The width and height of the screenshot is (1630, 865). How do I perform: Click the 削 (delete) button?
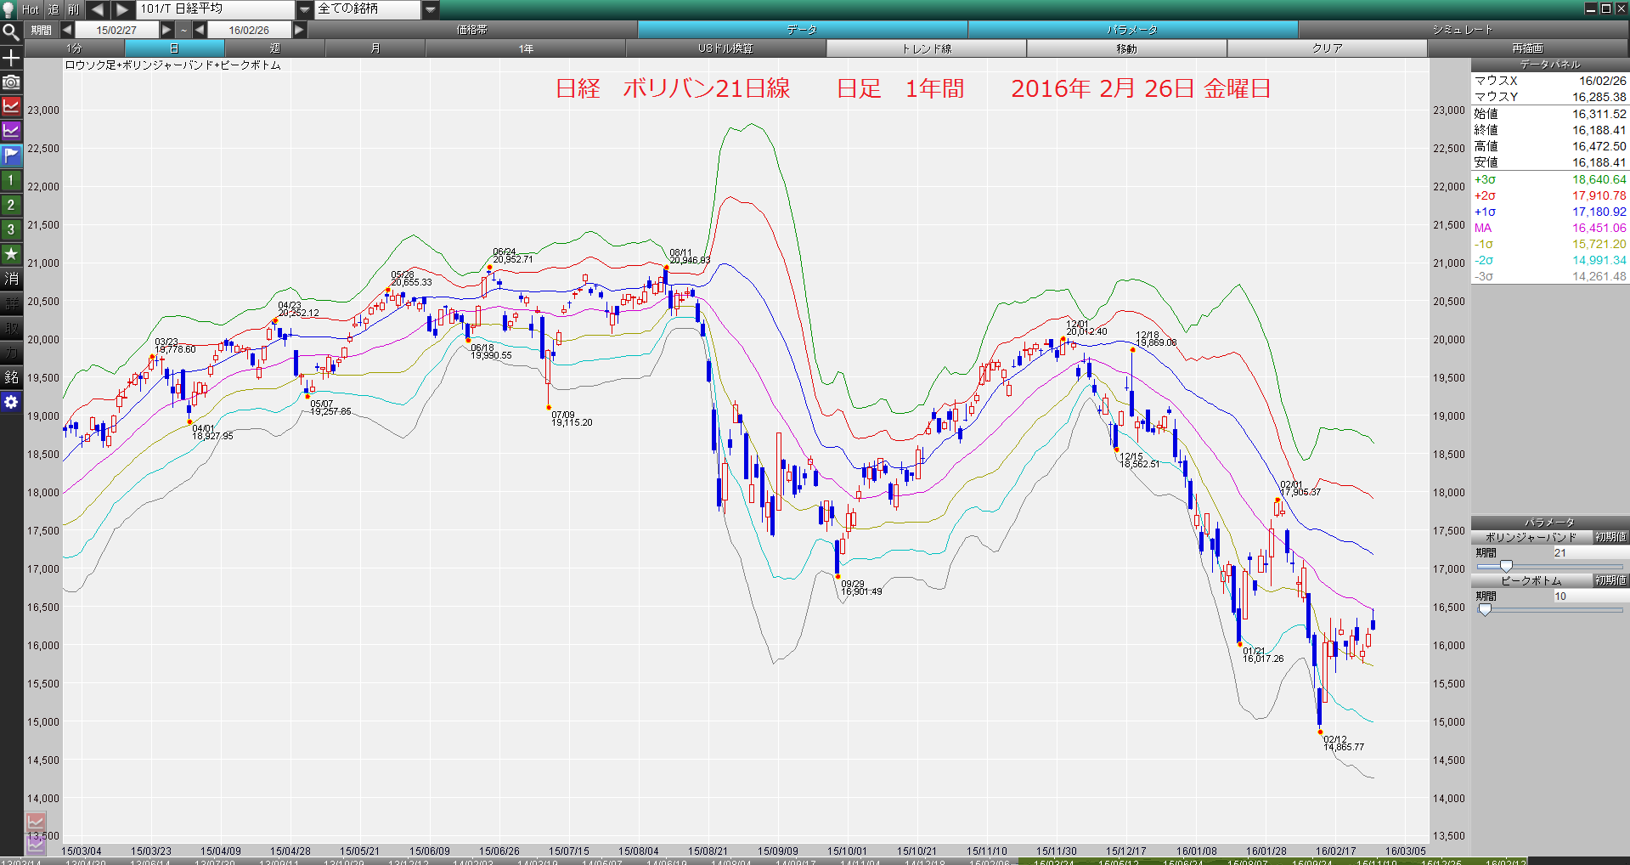tap(73, 9)
